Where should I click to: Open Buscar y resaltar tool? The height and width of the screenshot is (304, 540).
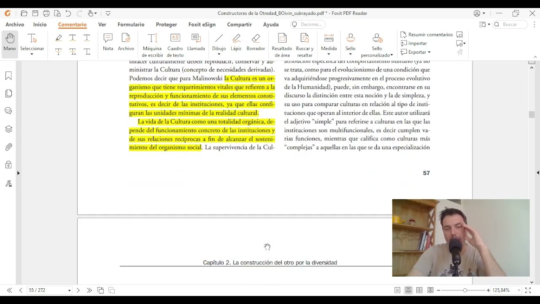click(x=305, y=45)
